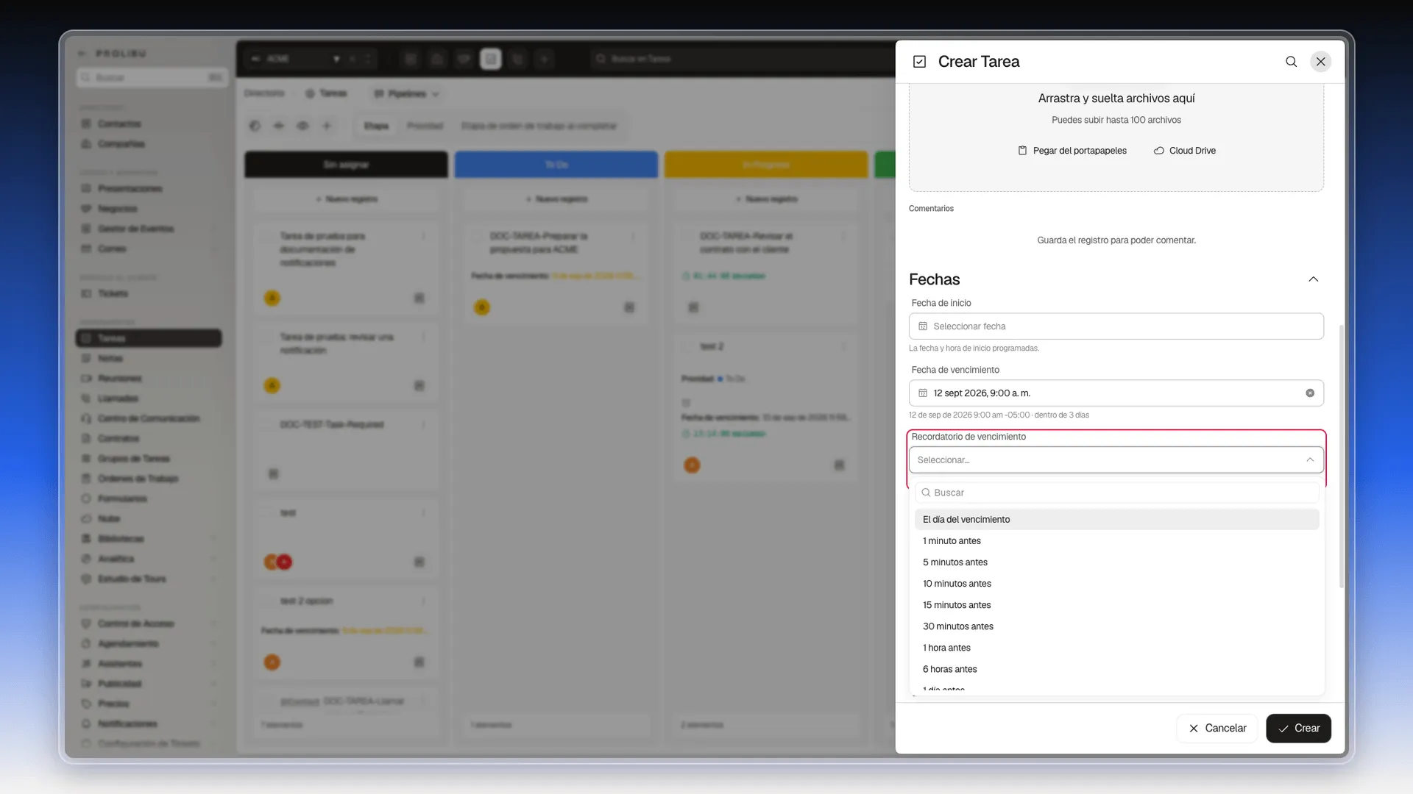The width and height of the screenshot is (1413, 794).
Task: Select 'El día del vencimiento' option
Action: coord(1116,519)
